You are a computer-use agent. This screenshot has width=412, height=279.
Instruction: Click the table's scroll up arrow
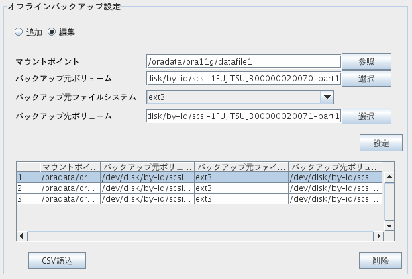pos(389,177)
